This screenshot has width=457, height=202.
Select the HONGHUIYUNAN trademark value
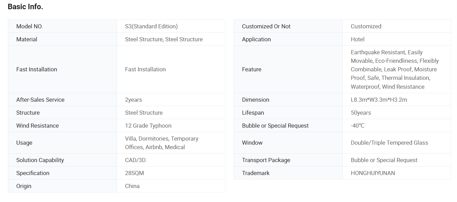(x=373, y=173)
